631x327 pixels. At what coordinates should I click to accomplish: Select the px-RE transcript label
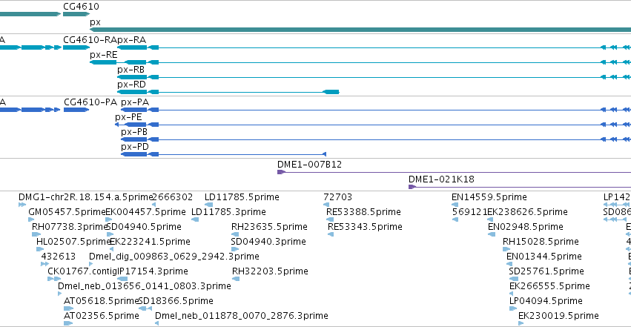click(103, 55)
